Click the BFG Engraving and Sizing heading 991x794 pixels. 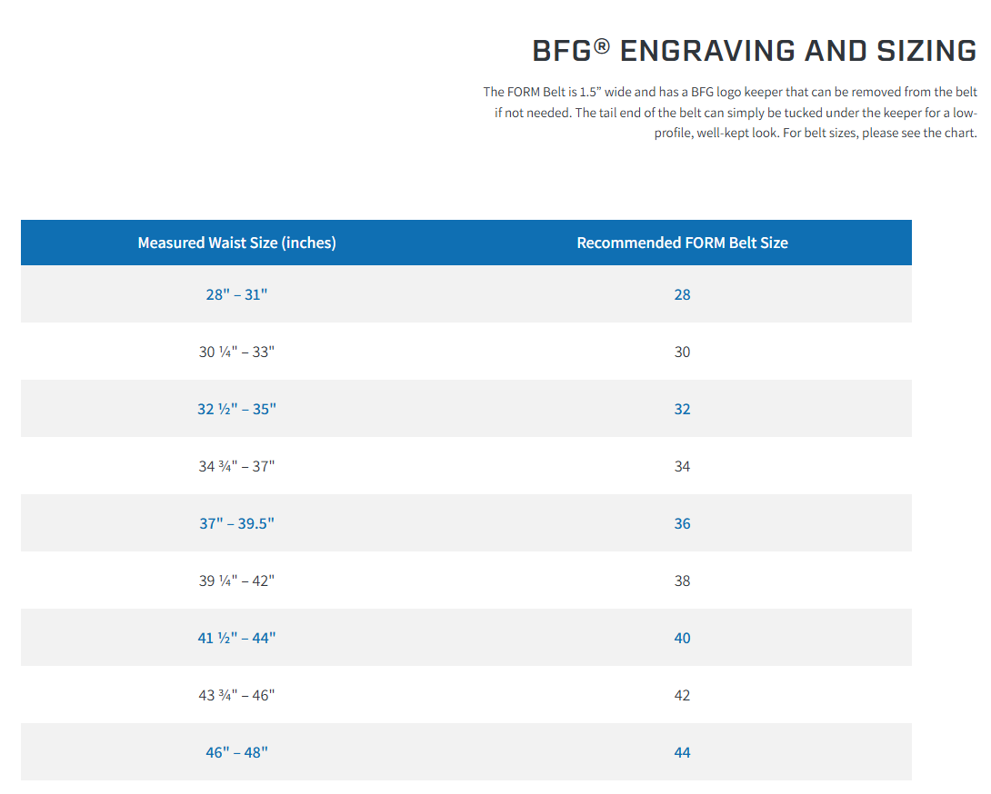[754, 51]
